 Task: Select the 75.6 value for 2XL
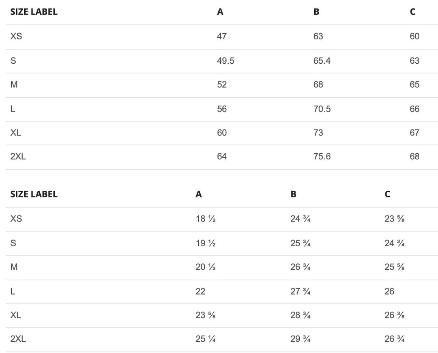pos(322,157)
